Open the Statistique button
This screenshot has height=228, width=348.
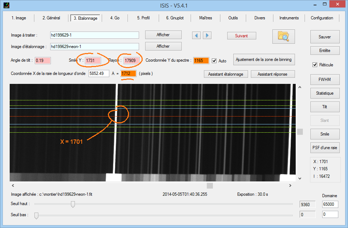pos(325,93)
